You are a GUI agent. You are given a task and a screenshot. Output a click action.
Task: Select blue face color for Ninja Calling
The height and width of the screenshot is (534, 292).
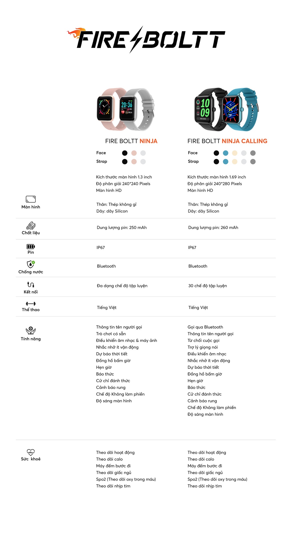(x=226, y=153)
